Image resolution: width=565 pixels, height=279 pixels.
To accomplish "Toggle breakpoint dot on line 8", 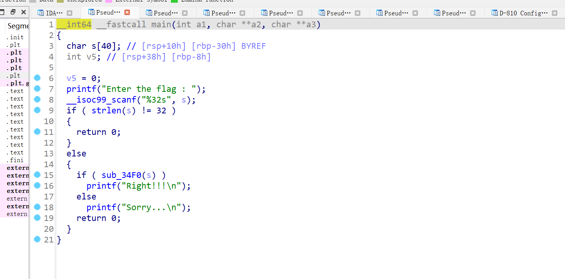I will 37,100.
